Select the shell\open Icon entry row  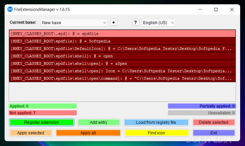122,71
